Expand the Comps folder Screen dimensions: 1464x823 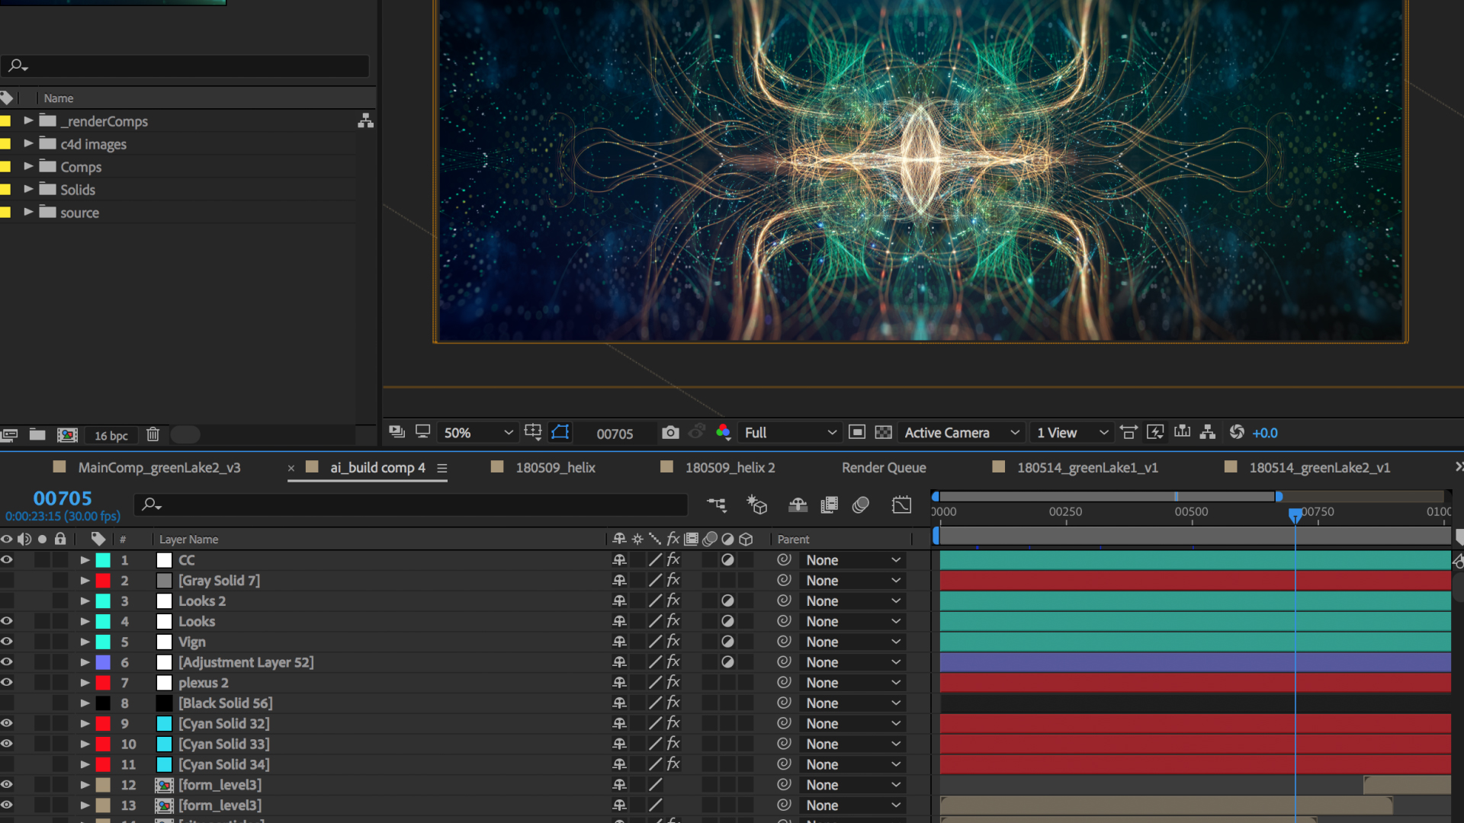[28, 166]
